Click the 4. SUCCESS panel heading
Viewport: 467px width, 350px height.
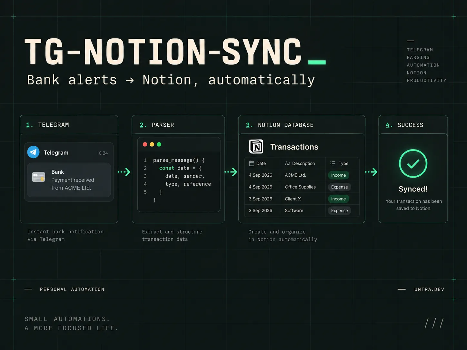point(404,125)
